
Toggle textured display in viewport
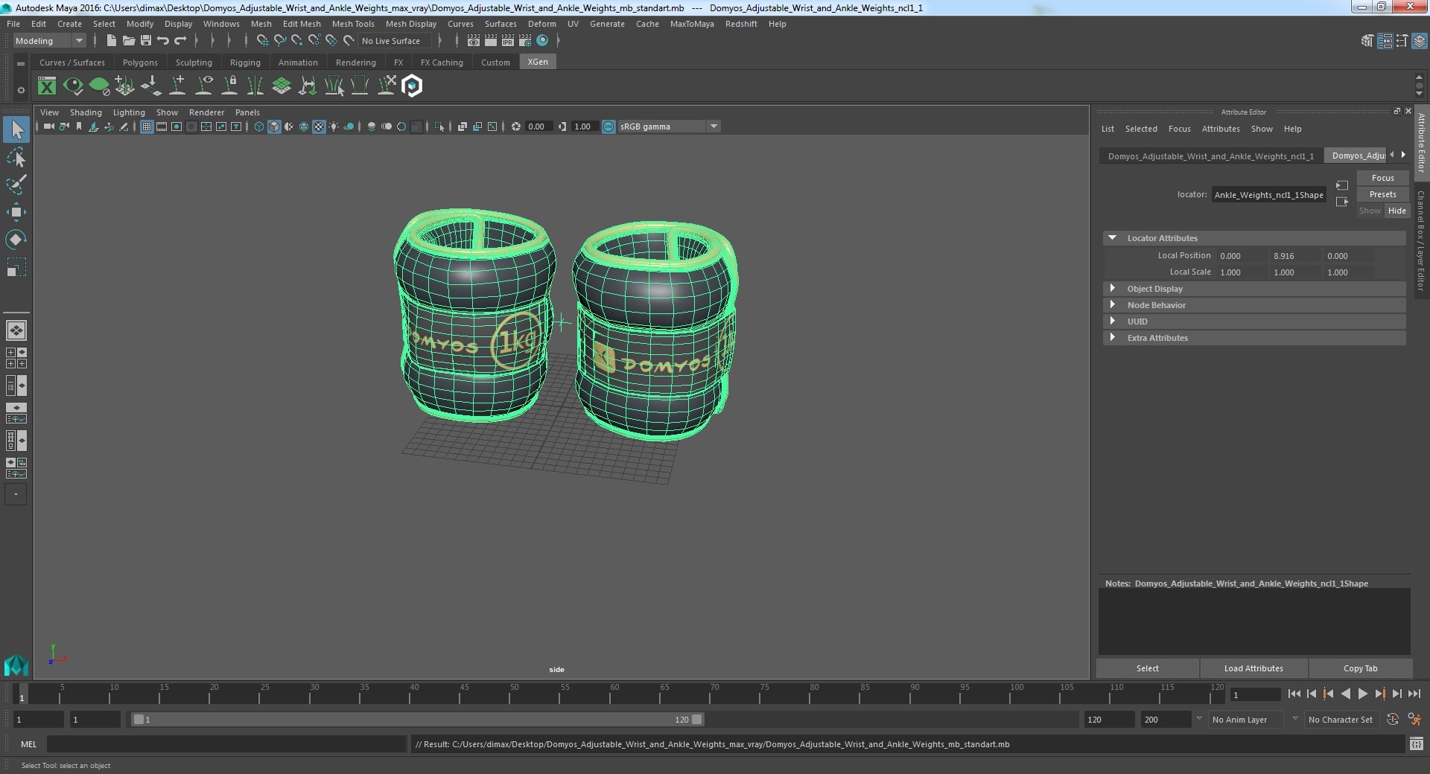pos(319,127)
